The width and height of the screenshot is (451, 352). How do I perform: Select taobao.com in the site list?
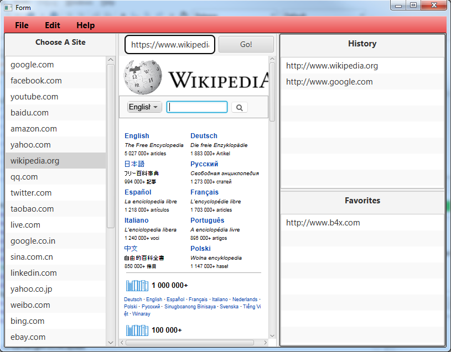pyautogui.click(x=55, y=209)
